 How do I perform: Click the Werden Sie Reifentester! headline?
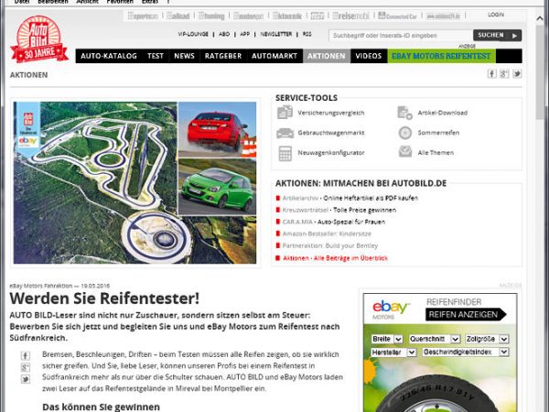[x=104, y=298]
